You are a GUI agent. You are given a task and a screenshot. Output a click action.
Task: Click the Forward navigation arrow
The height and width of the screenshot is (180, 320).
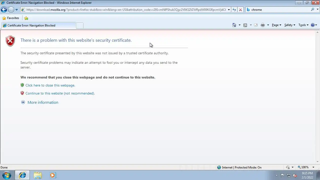point(11,10)
